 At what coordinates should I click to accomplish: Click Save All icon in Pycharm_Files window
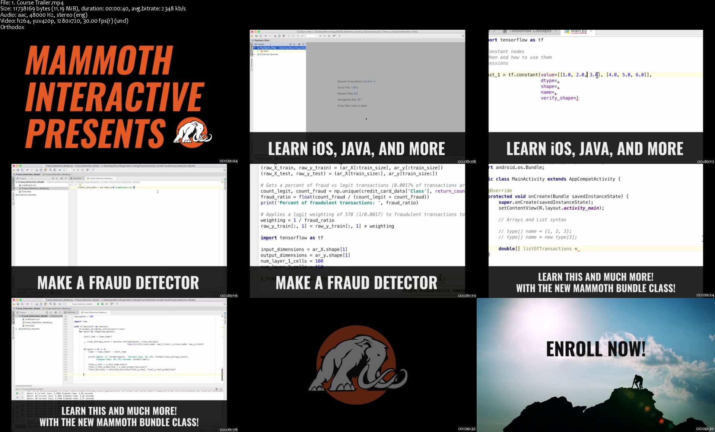[x=256, y=36]
